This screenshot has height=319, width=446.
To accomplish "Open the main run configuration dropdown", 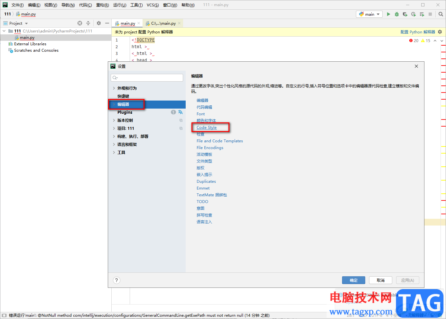I will (369, 14).
